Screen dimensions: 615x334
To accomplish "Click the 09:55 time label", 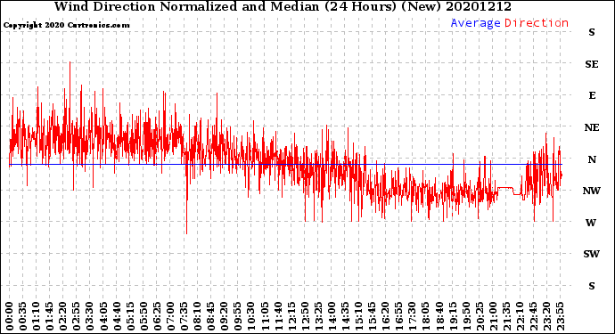I will [x=238, y=316].
